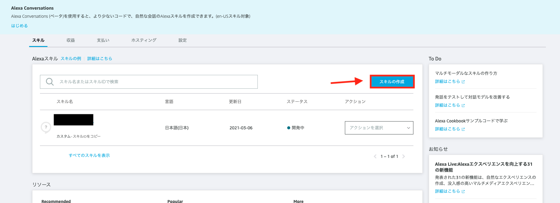Screen dimensions: 560x203
Task: Open external-link icon under Alexa Live announcement
Action: [463, 192]
